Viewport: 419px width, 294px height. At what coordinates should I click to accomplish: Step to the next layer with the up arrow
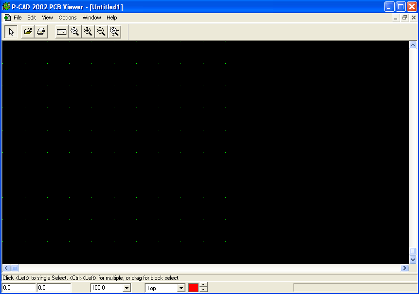click(x=203, y=285)
